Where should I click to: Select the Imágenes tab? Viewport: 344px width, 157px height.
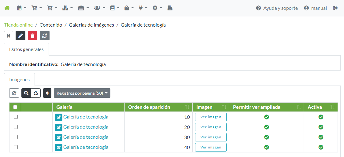(x=19, y=80)
